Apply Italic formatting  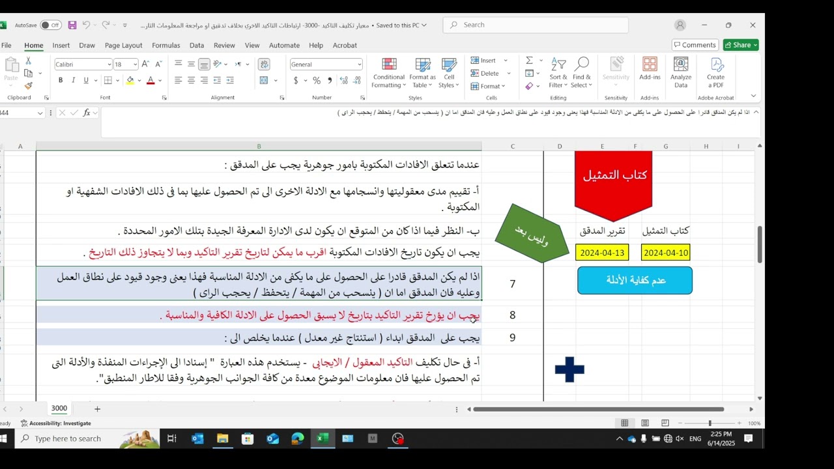[73, 80]
